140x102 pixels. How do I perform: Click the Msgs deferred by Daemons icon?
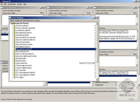coord(14,33)
